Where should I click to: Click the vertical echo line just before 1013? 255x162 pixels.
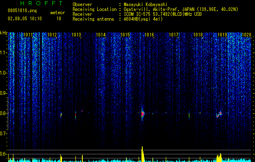76,114
